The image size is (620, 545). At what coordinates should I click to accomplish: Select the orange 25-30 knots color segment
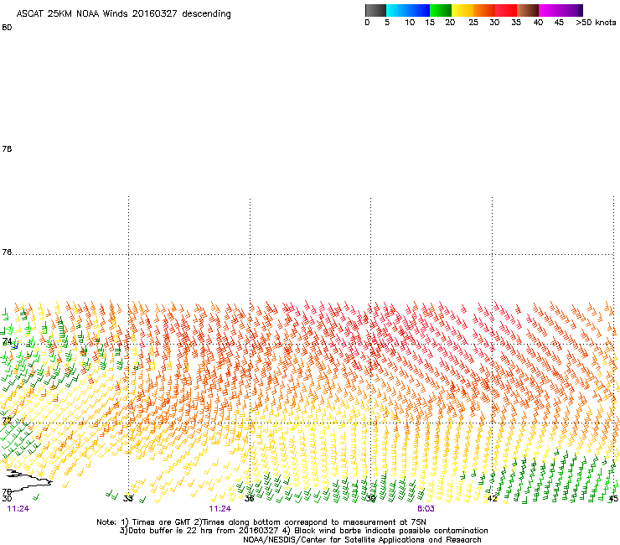(484, 10)
